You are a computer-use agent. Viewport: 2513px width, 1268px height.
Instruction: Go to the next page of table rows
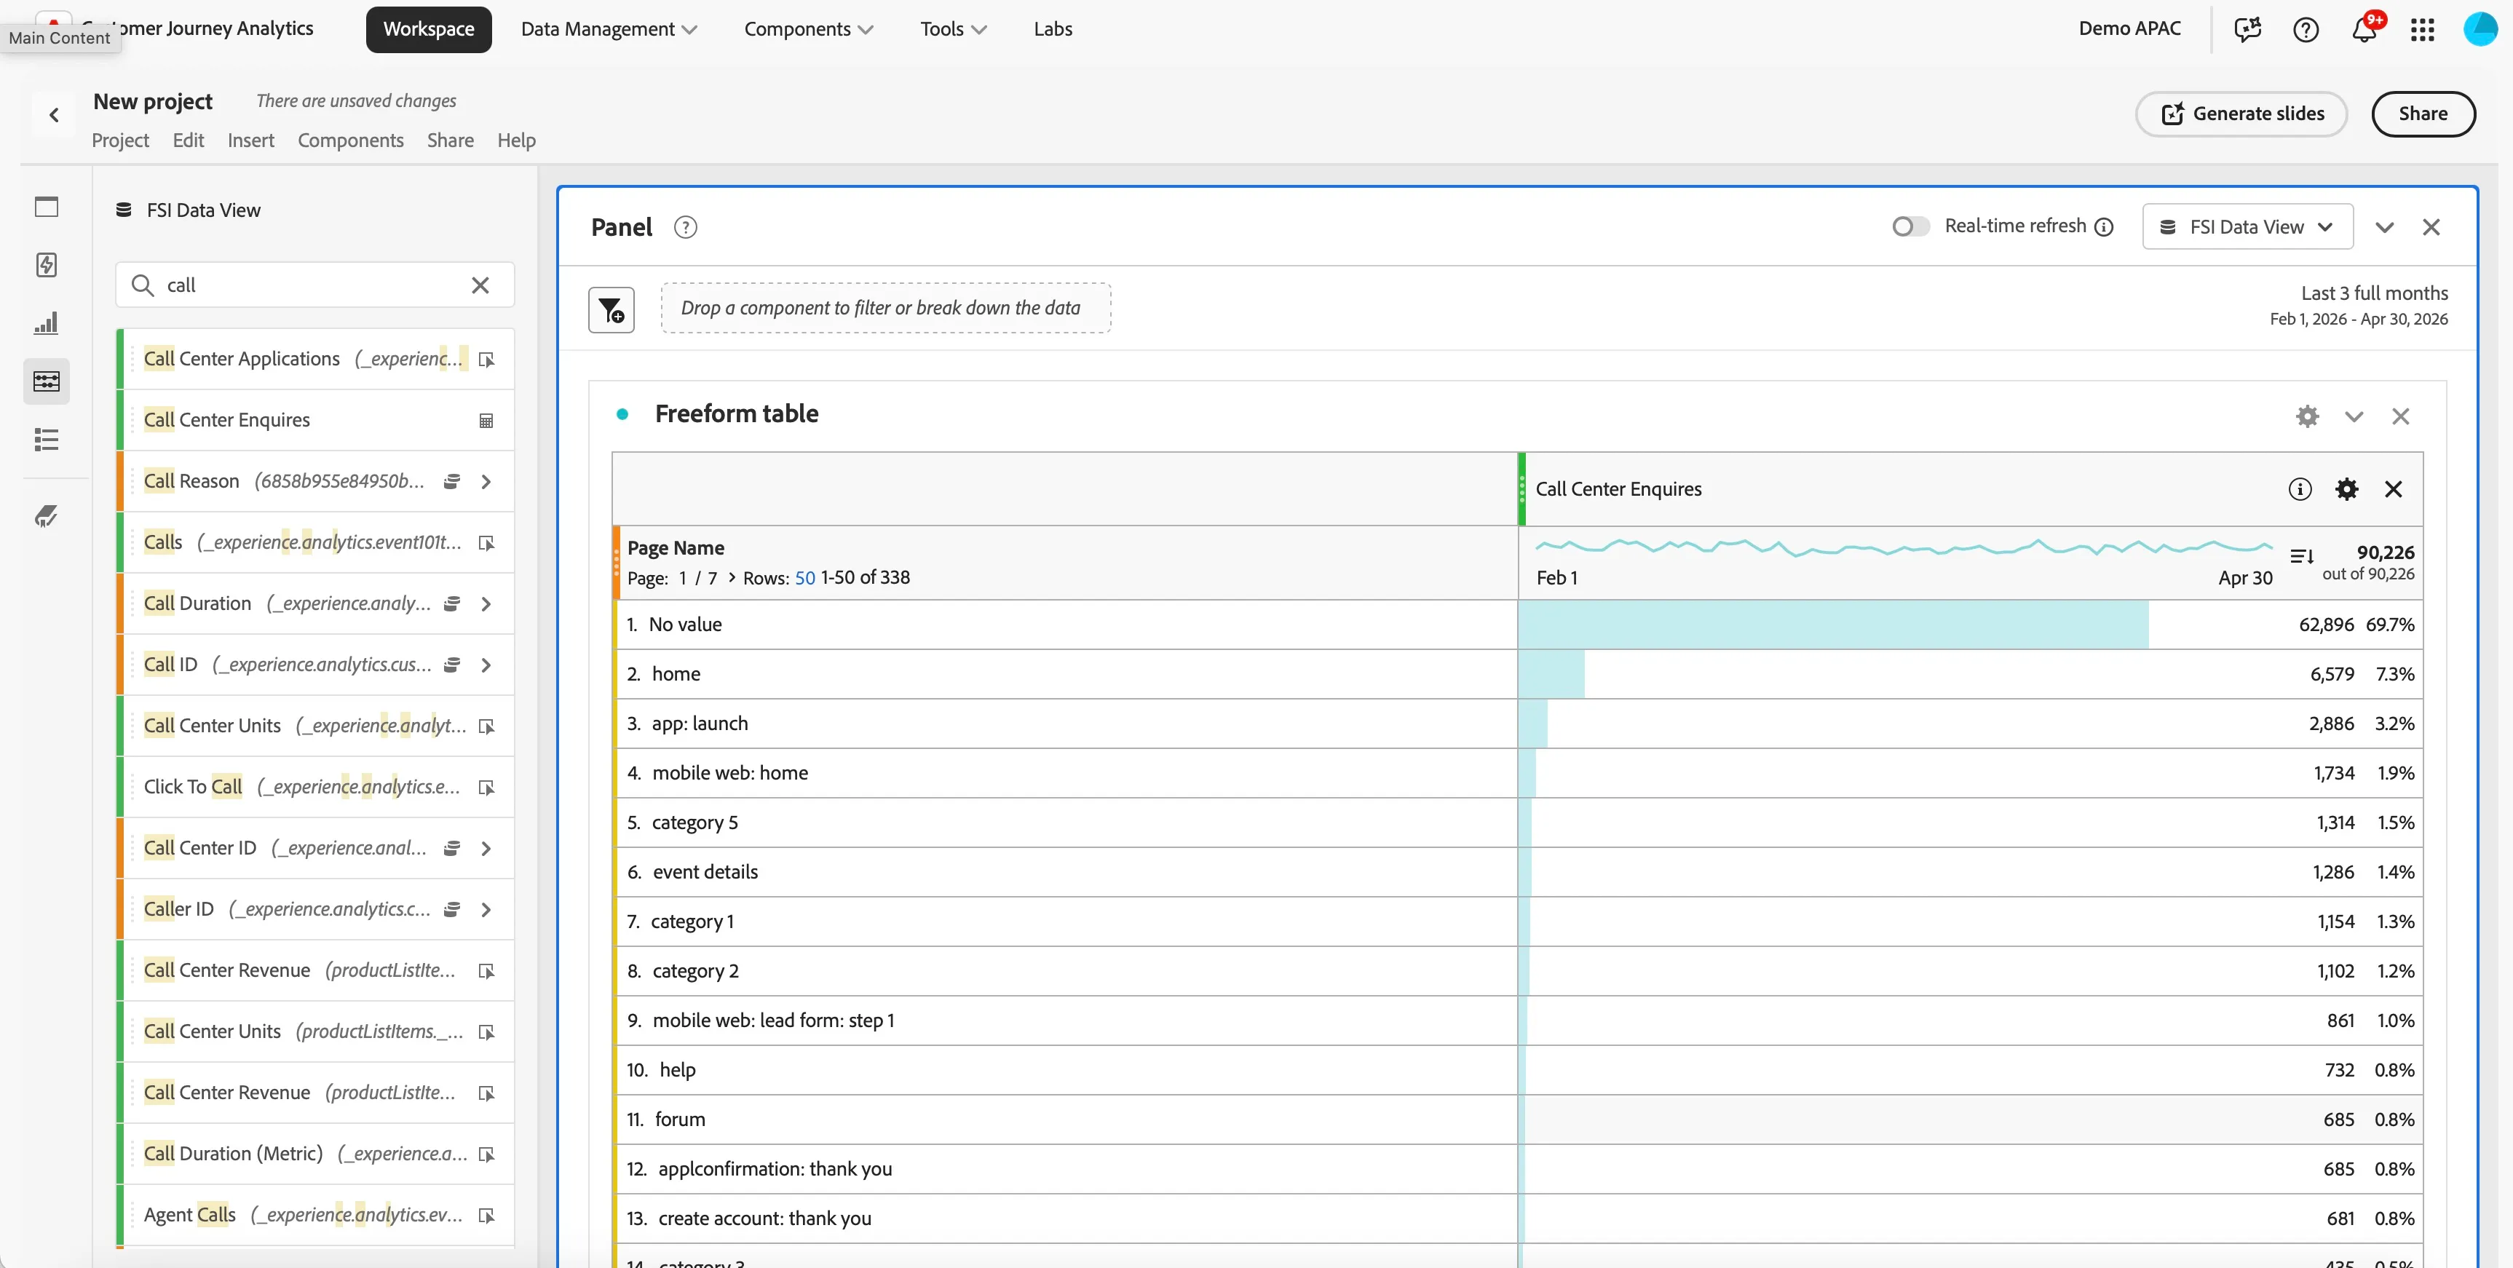pyautogui.click(x=732, y=577)
